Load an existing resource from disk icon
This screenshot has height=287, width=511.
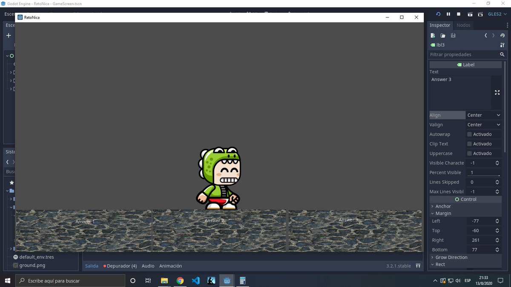(x=443, y=35)
